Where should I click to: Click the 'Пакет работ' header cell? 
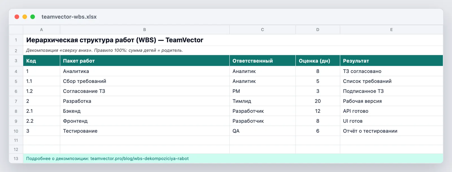click(145, 61)
